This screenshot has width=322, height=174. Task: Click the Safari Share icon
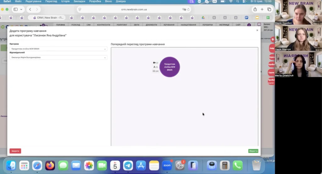click(x=255, y=9)
